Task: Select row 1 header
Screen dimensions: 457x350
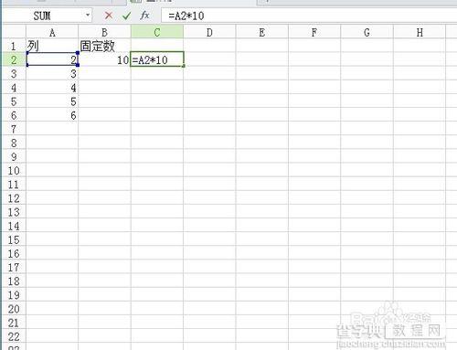Action: (x=14, y=46)
